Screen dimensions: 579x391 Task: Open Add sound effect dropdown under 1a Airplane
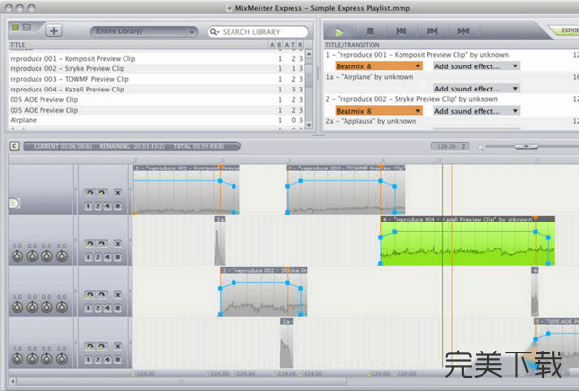477,89
